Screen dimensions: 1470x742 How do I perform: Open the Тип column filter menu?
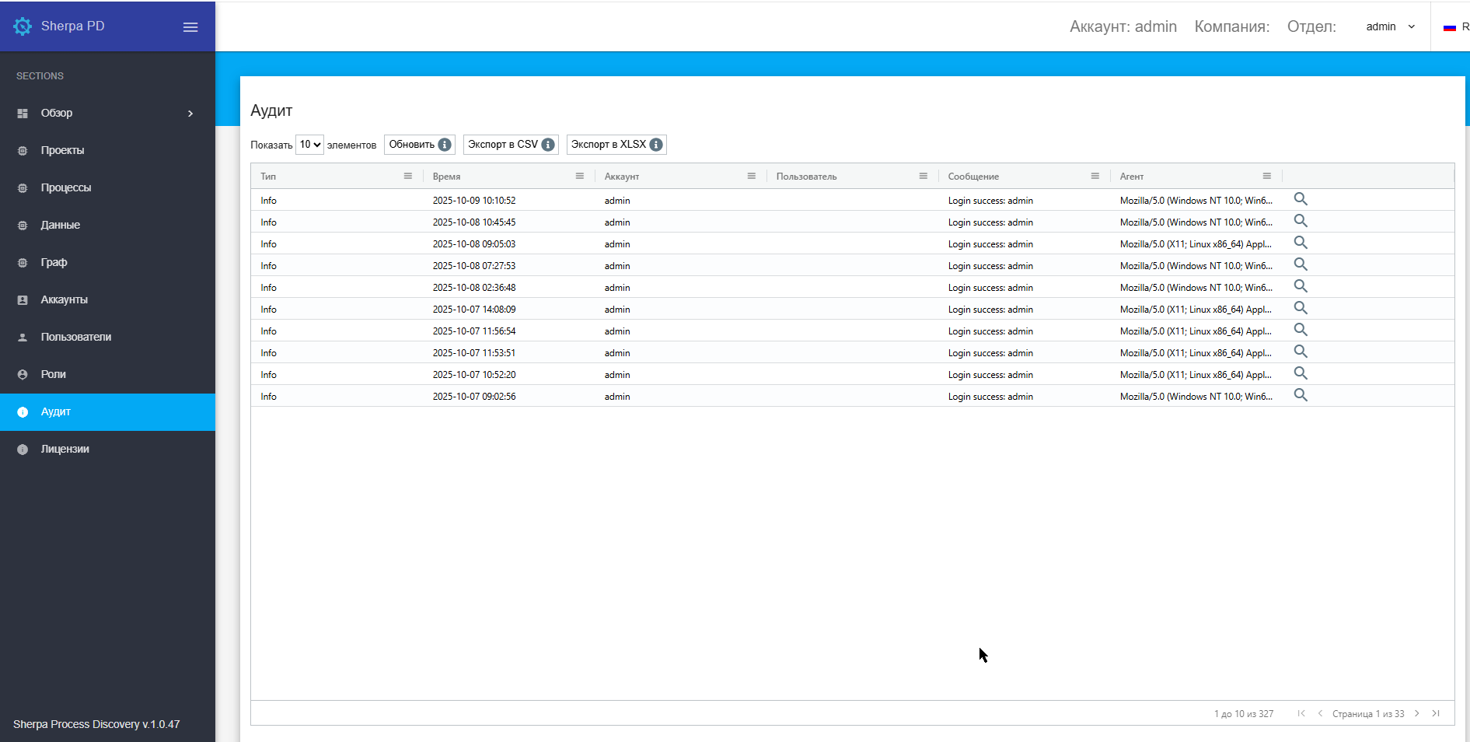click(408, 176)
